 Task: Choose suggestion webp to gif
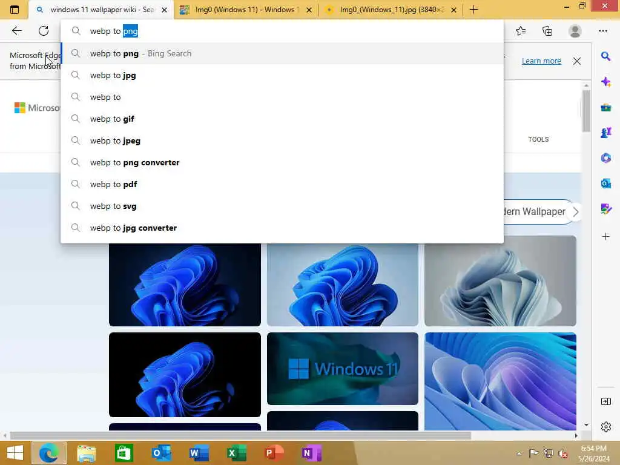point(282,119)
